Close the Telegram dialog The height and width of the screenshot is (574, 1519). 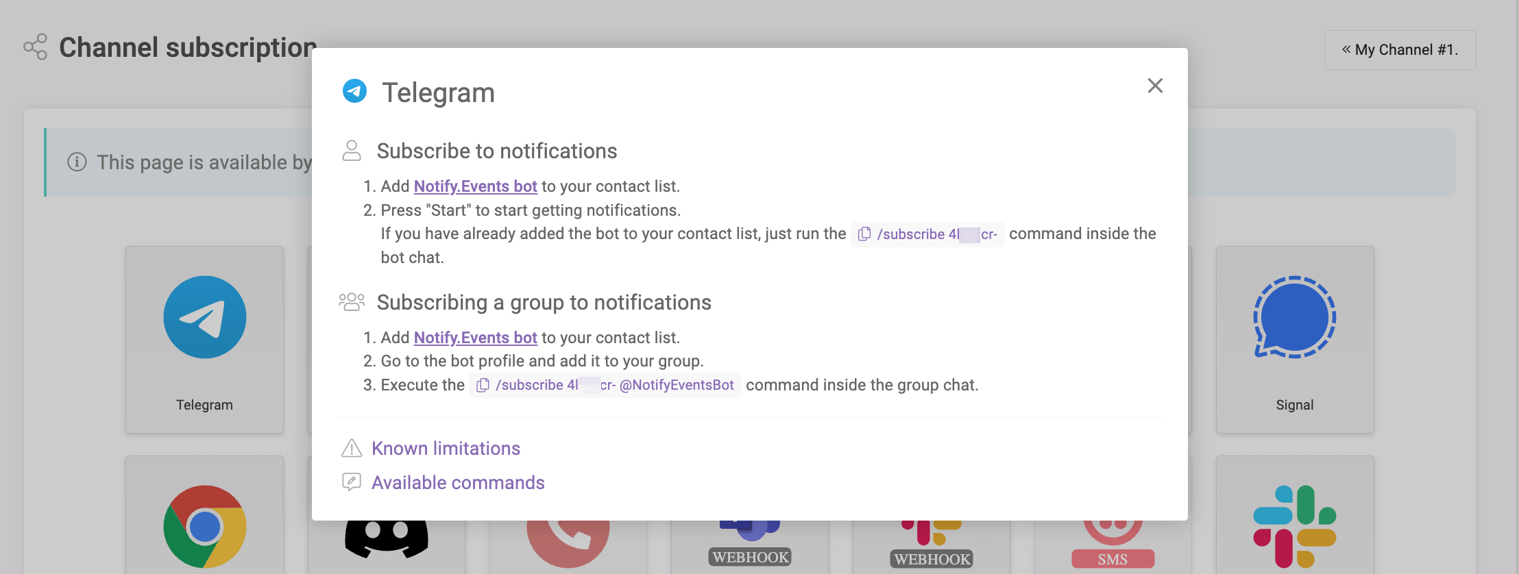(x=1155, y=86)
